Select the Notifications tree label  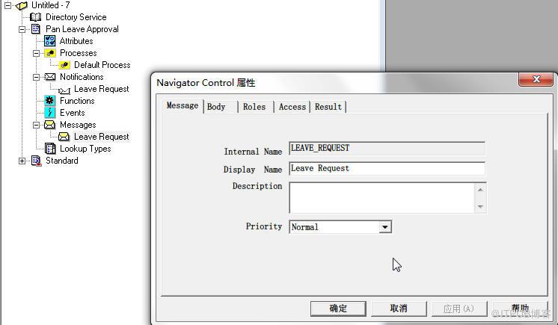point(82,77)
